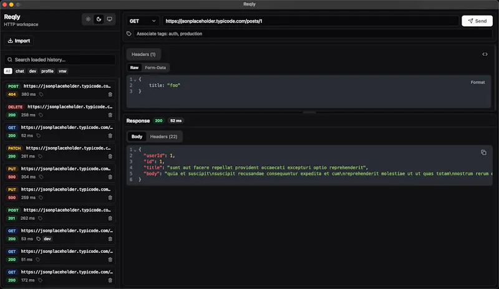Delete the GET 200 172 ms history entry
Image resolution: width=499 pixels, height=289 pixels.
(x=110, y=280)
